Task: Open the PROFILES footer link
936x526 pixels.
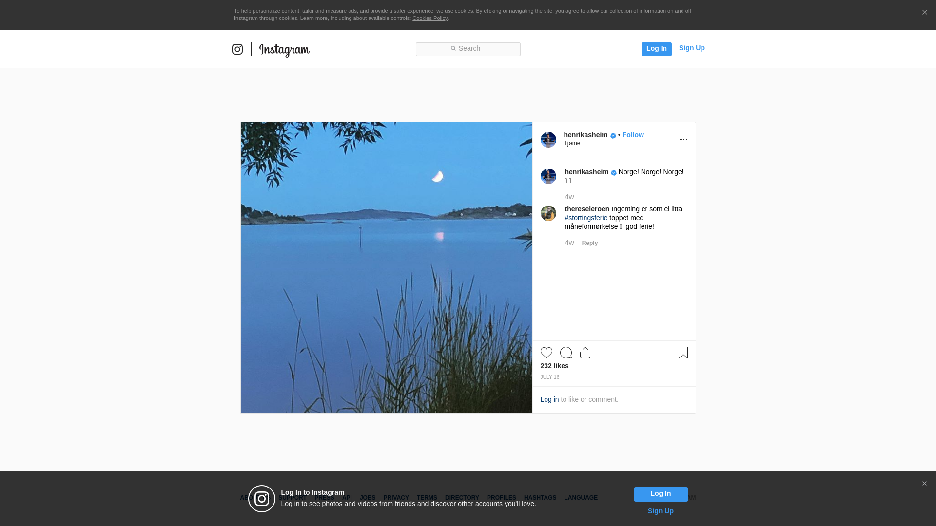Action: coord(501,498)
